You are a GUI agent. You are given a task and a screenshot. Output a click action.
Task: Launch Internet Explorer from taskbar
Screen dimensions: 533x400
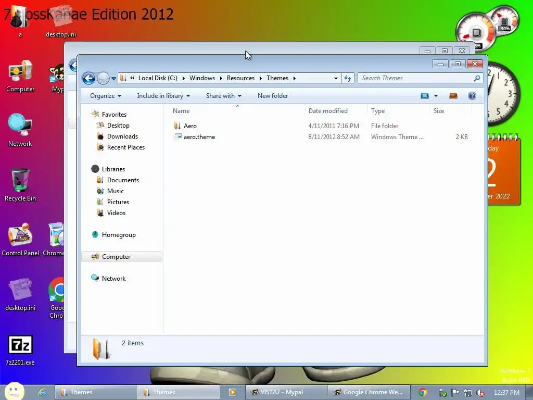click(43, 392)
